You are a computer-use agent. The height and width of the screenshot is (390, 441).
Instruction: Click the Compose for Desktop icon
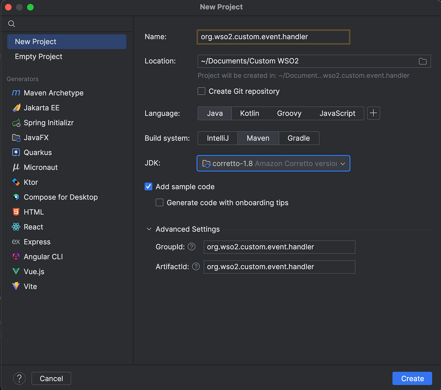[x=16, y=197]
